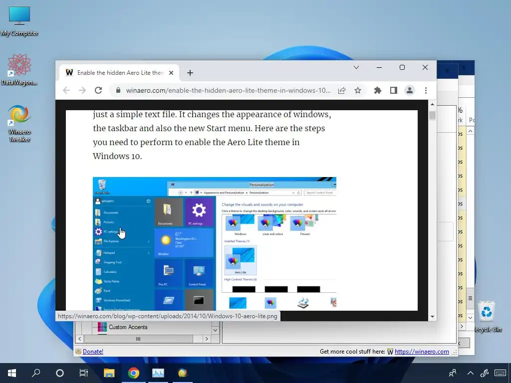511x383 pixels.
Task: Share this page icon in address bar
Action: click(341, 91)
